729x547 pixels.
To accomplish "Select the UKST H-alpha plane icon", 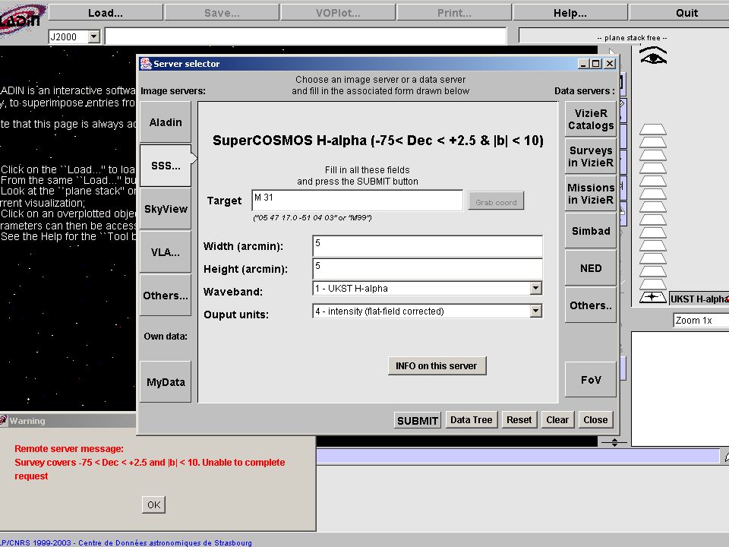I will (653, 297).
